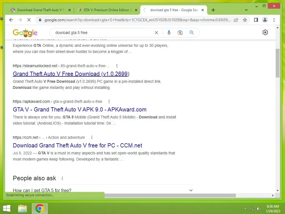Bookmark this page with the star
Screen dimensions: 285x214
point(245,20)
